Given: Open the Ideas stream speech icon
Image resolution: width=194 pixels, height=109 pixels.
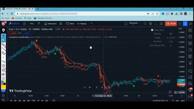Looking at the screenshot, I should [x=190, y=84].
